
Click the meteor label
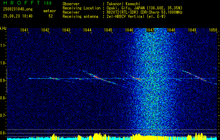click(x=50, y=11)
